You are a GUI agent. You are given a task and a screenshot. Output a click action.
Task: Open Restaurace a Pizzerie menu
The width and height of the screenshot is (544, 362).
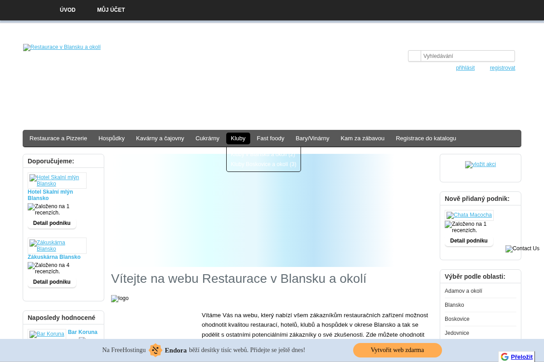click(x=58, y=138)
